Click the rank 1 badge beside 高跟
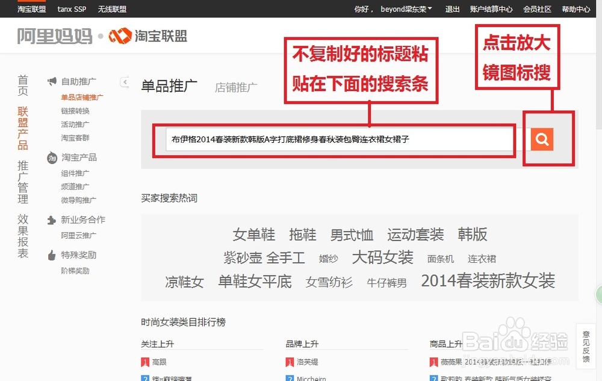602x381 pixels. coord(144,362)
